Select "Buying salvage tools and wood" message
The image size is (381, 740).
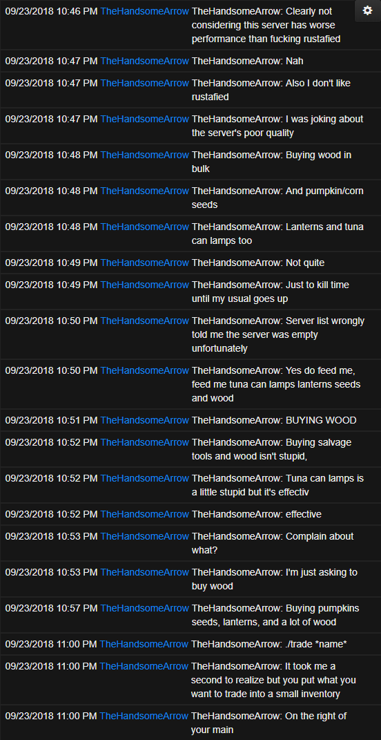tap(272, 449)
